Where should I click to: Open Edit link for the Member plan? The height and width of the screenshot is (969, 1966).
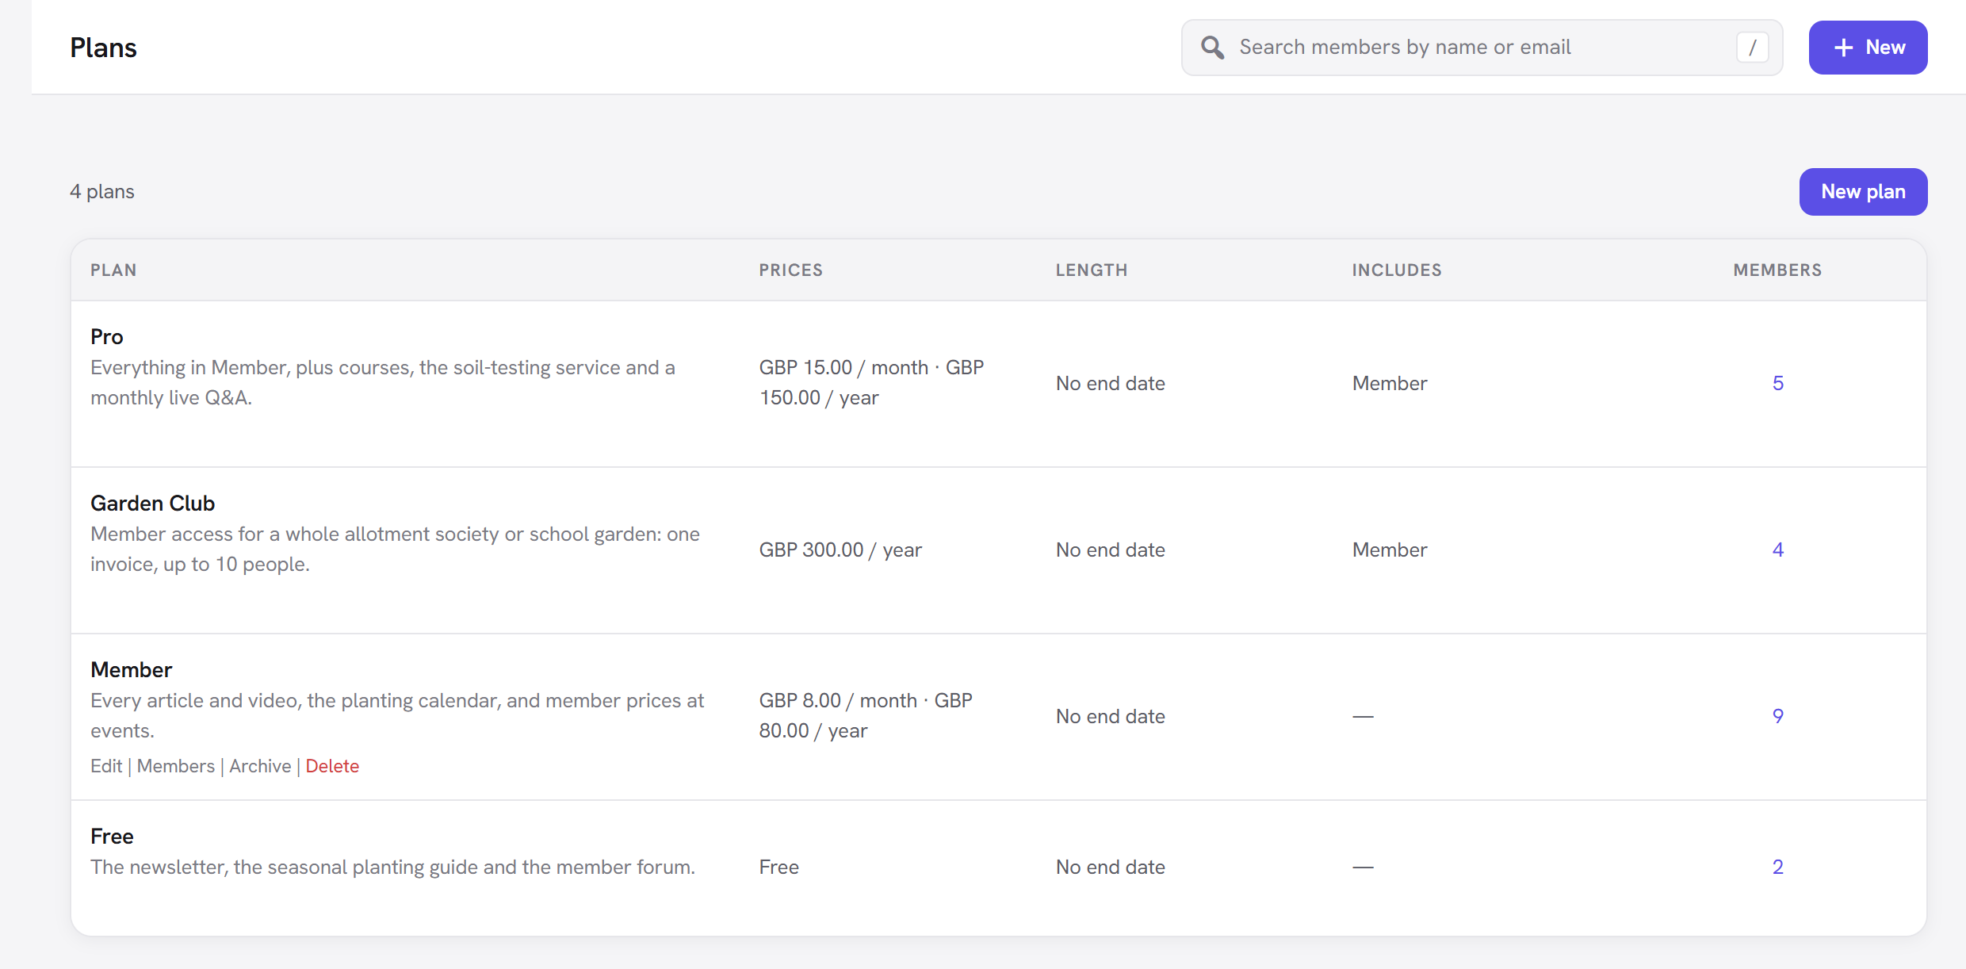click(x=106, y=766)
